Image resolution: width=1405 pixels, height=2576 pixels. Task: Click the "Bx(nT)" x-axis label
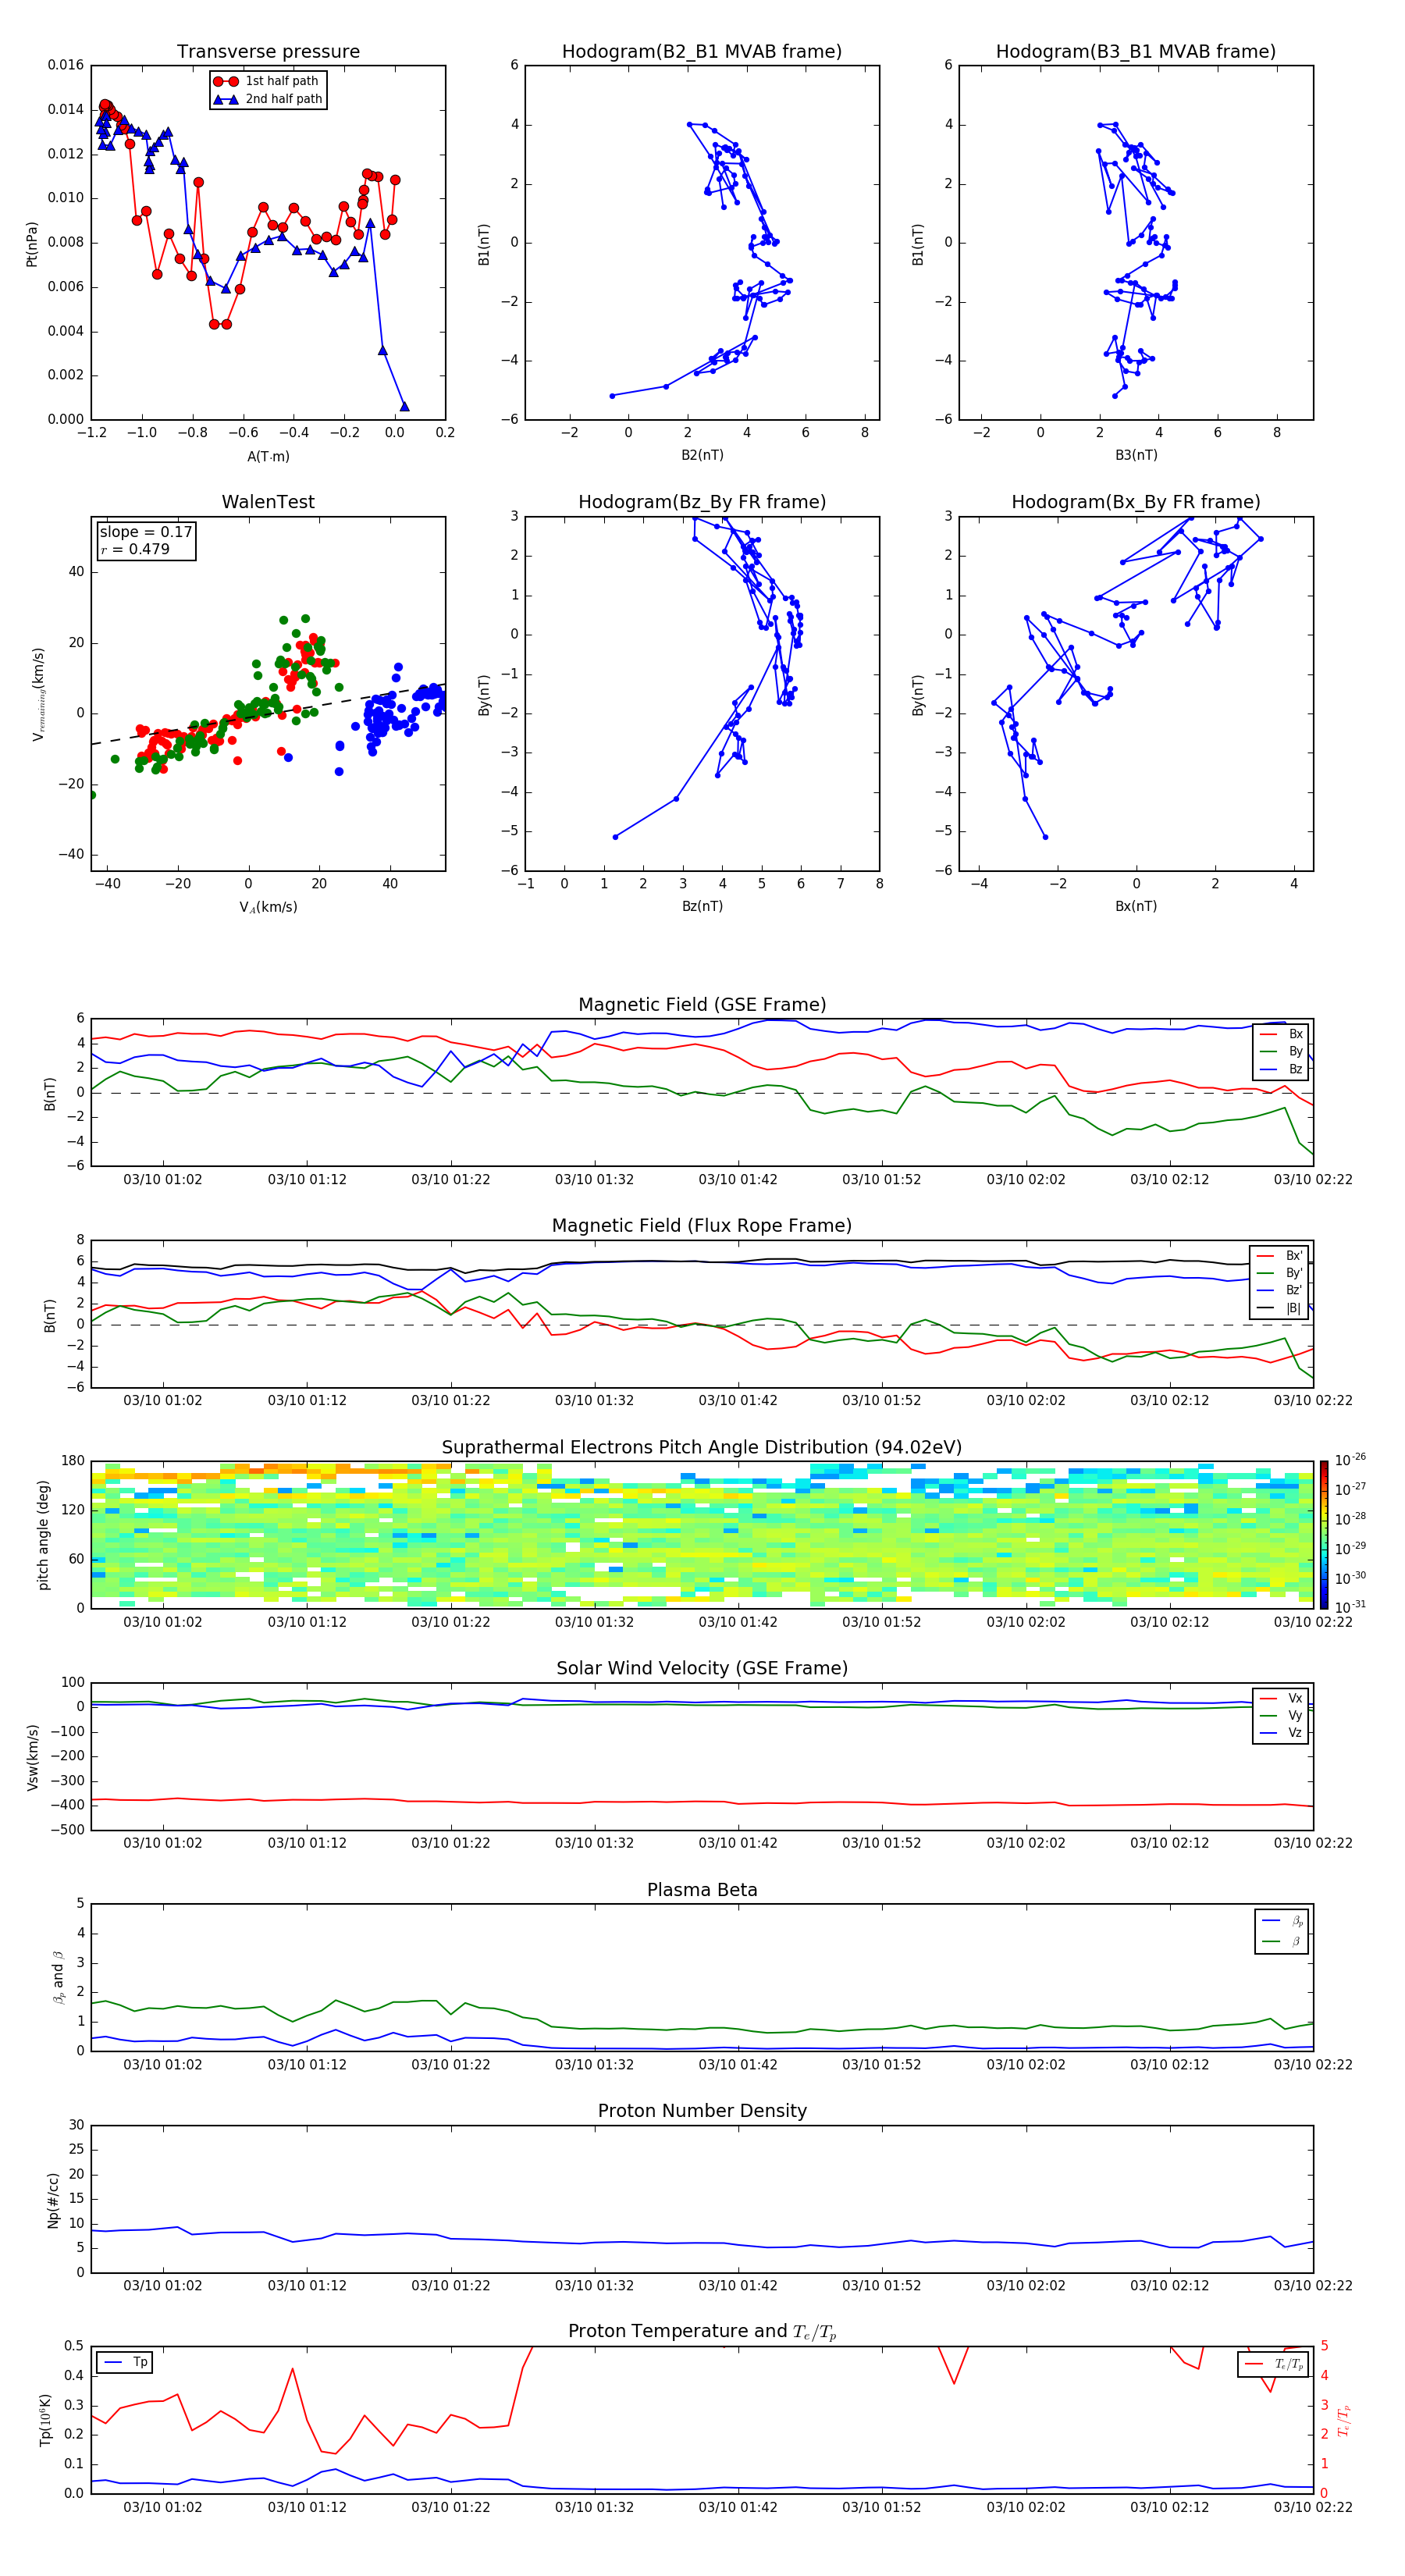coord(1136,906)
